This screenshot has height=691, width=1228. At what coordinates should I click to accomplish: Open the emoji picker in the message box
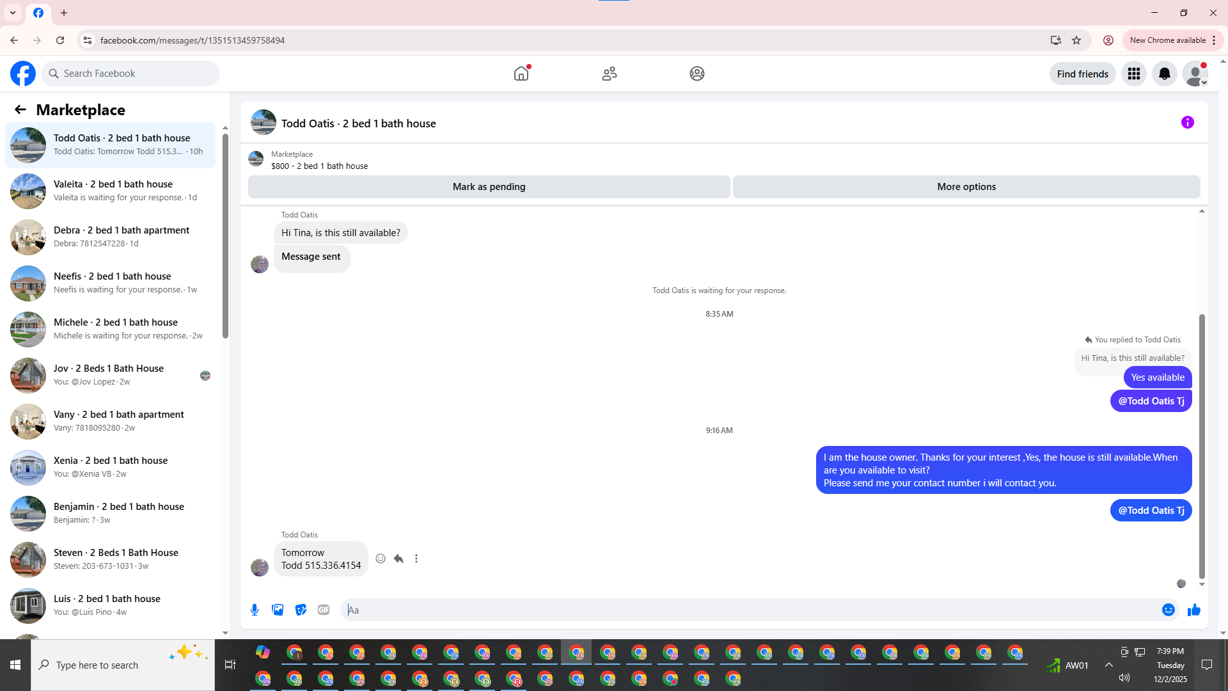tap(1168, 610)
